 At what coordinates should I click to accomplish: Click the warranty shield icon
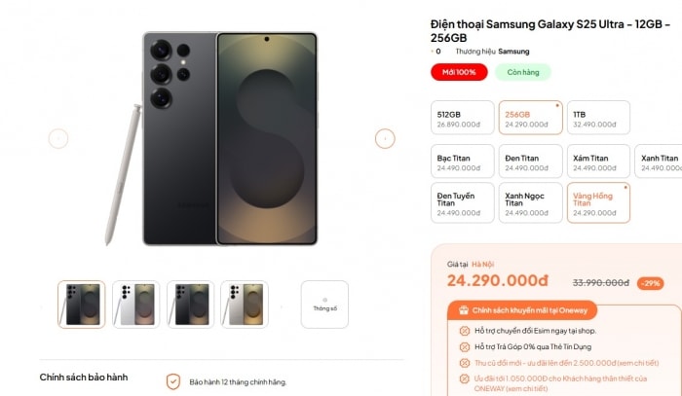(173, 381)
